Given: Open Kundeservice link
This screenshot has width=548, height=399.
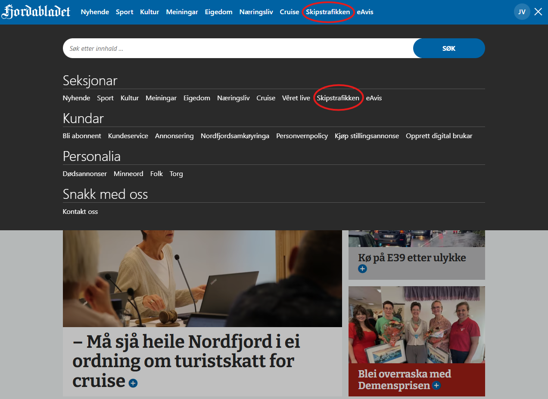Looking at the screenshot, I should point(128,136).
